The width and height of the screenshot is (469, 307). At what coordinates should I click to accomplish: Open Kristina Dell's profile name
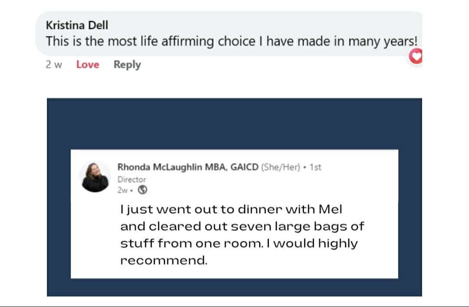tap(77, 25)
